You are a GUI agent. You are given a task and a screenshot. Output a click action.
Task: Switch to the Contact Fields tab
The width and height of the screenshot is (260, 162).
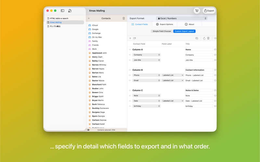coord(139,24)
